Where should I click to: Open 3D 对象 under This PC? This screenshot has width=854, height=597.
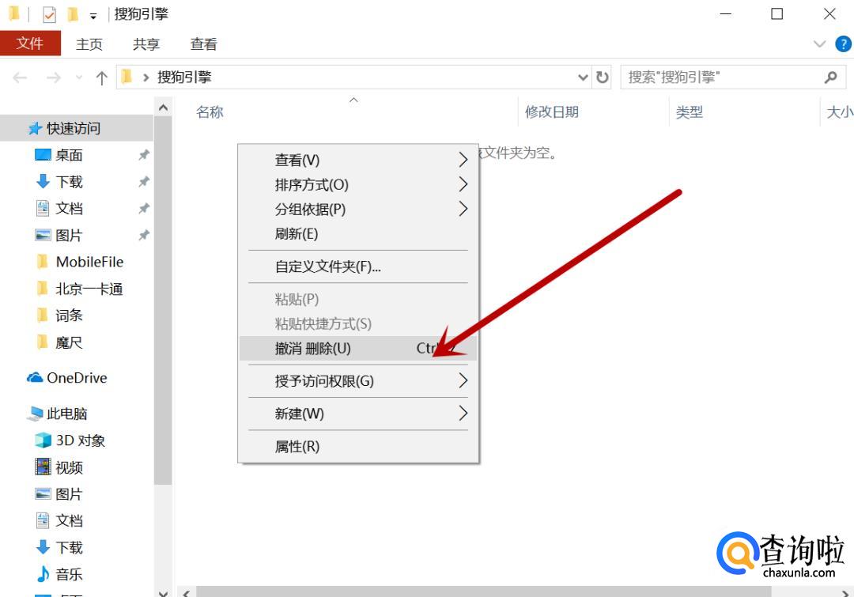tap(80, 440)
